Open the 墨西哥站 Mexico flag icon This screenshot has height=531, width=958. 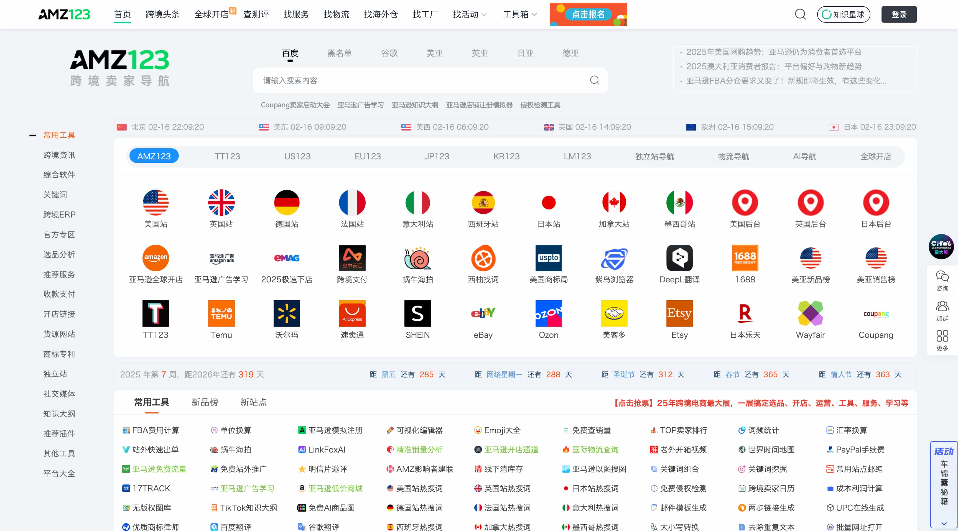coord(679,203)
